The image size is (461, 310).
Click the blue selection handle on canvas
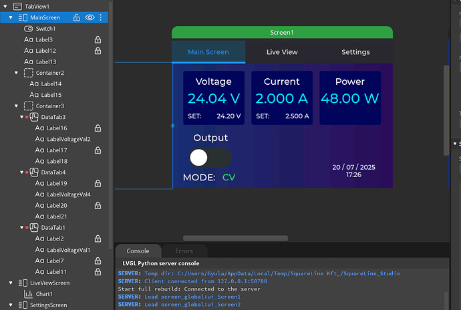(173, 126)
